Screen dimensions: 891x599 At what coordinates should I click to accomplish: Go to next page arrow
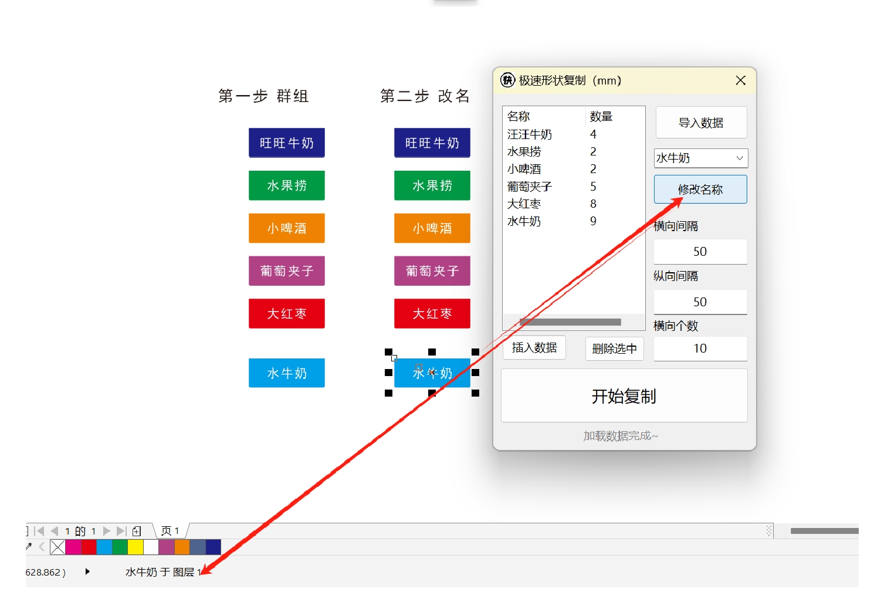pos(107,531)
